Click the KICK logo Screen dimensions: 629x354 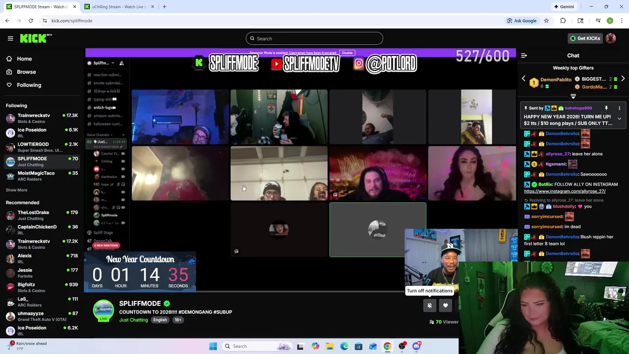pos(36,38)
